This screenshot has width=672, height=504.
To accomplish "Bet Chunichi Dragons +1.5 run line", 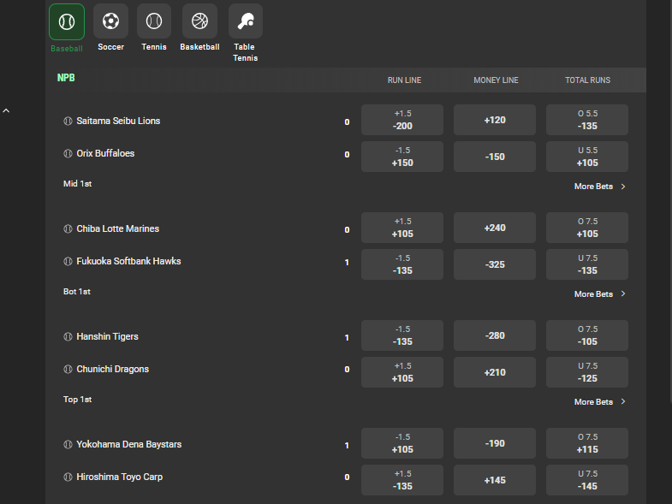I will click(402, 372).
